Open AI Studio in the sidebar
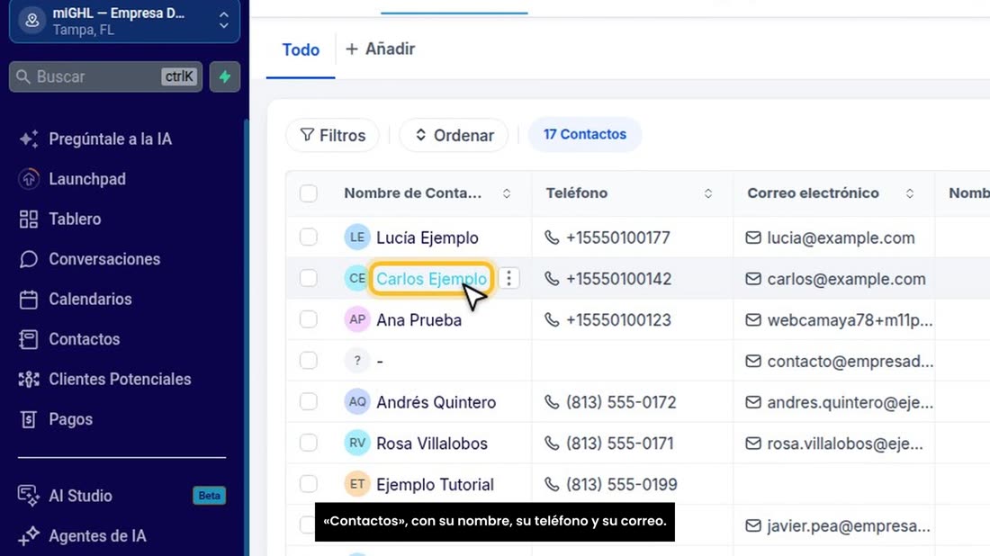This screenshot has width=990, height=556. pos(80,496)
